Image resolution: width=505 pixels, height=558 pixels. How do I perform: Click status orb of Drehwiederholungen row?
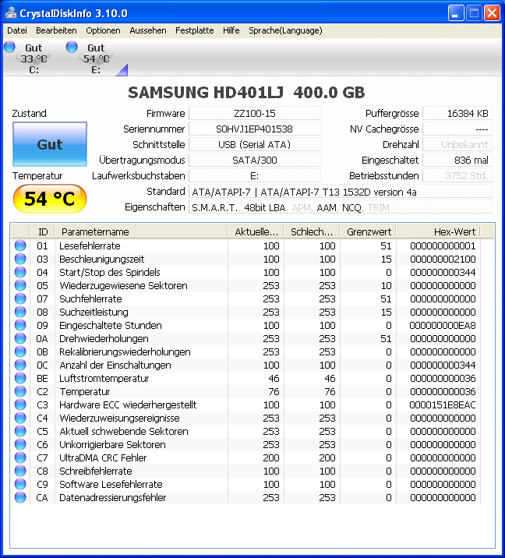tap(20, 338)
